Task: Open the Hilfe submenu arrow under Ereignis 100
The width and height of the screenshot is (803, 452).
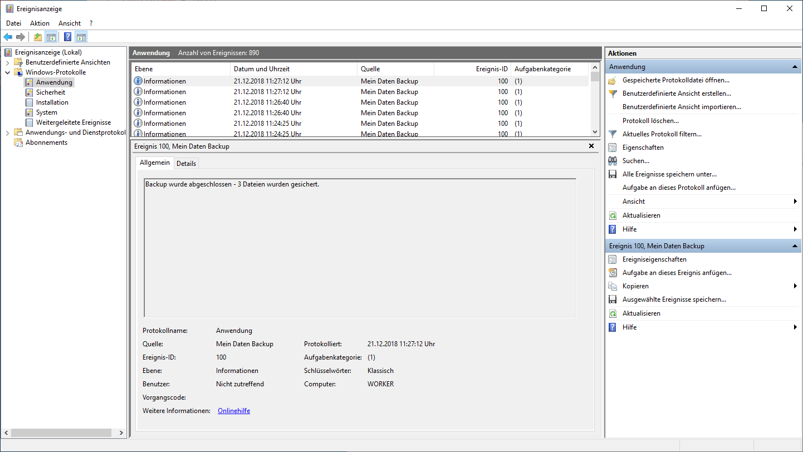Action: [x=795, y=327]
